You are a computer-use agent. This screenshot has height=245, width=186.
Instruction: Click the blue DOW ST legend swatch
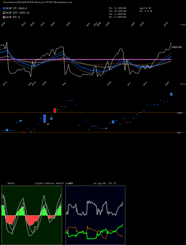click(x=4, y=8)
